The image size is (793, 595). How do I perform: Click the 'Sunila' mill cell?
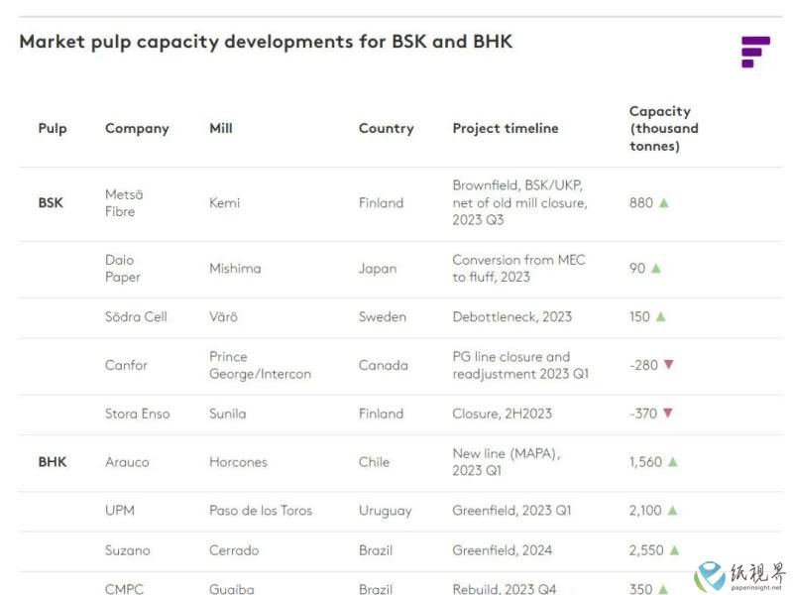click(x=228, y=414)
